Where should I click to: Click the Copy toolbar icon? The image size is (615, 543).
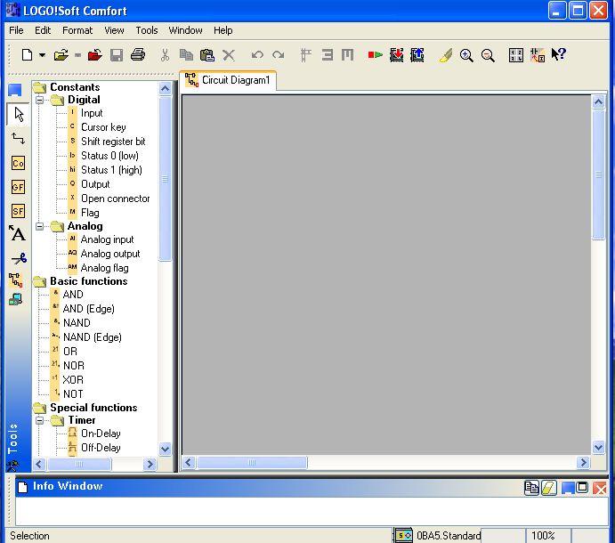(x=186, y=55)
